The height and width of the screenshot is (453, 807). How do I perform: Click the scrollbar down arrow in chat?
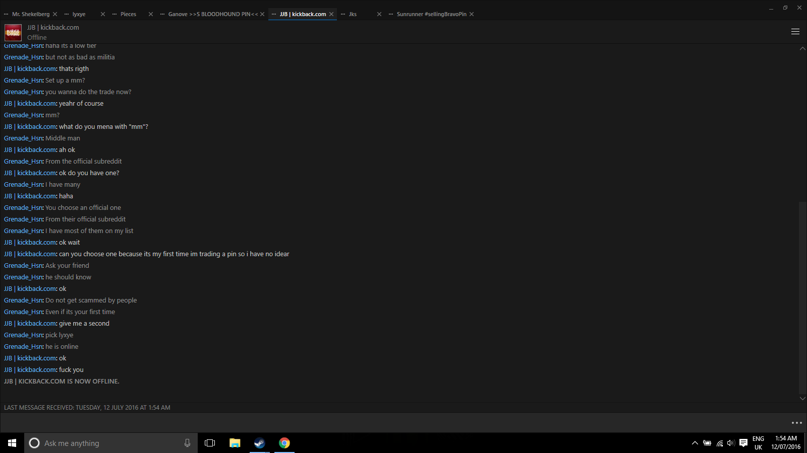[x=802, y=398]
